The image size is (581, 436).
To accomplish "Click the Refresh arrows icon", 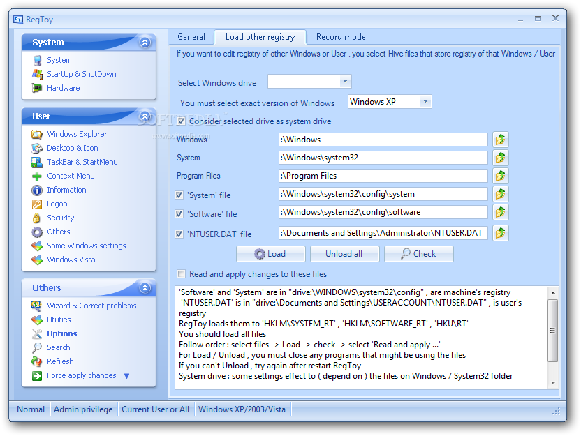I will 37,361.
